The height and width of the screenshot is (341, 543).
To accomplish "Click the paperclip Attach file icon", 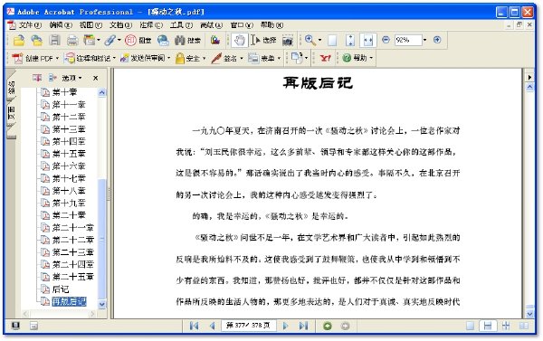I will pos(110,40).
